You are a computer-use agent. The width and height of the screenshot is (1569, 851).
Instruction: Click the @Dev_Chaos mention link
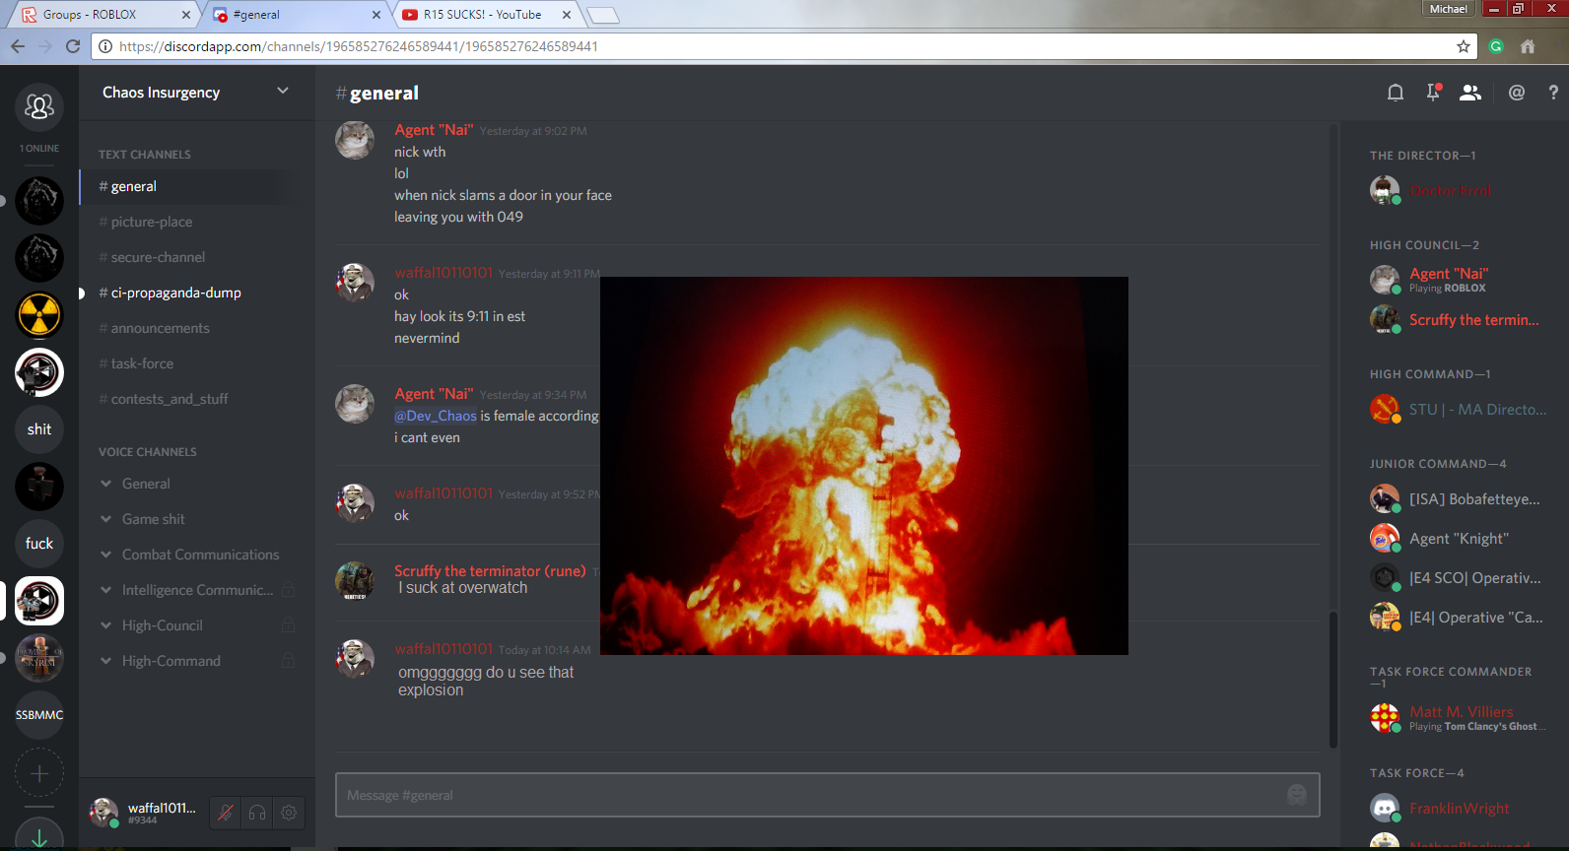pos(436,416)
